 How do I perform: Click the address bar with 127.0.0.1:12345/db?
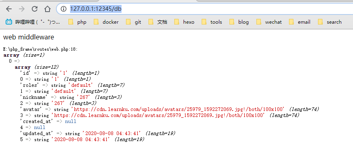pyautogui.click(x=204, y=9)
